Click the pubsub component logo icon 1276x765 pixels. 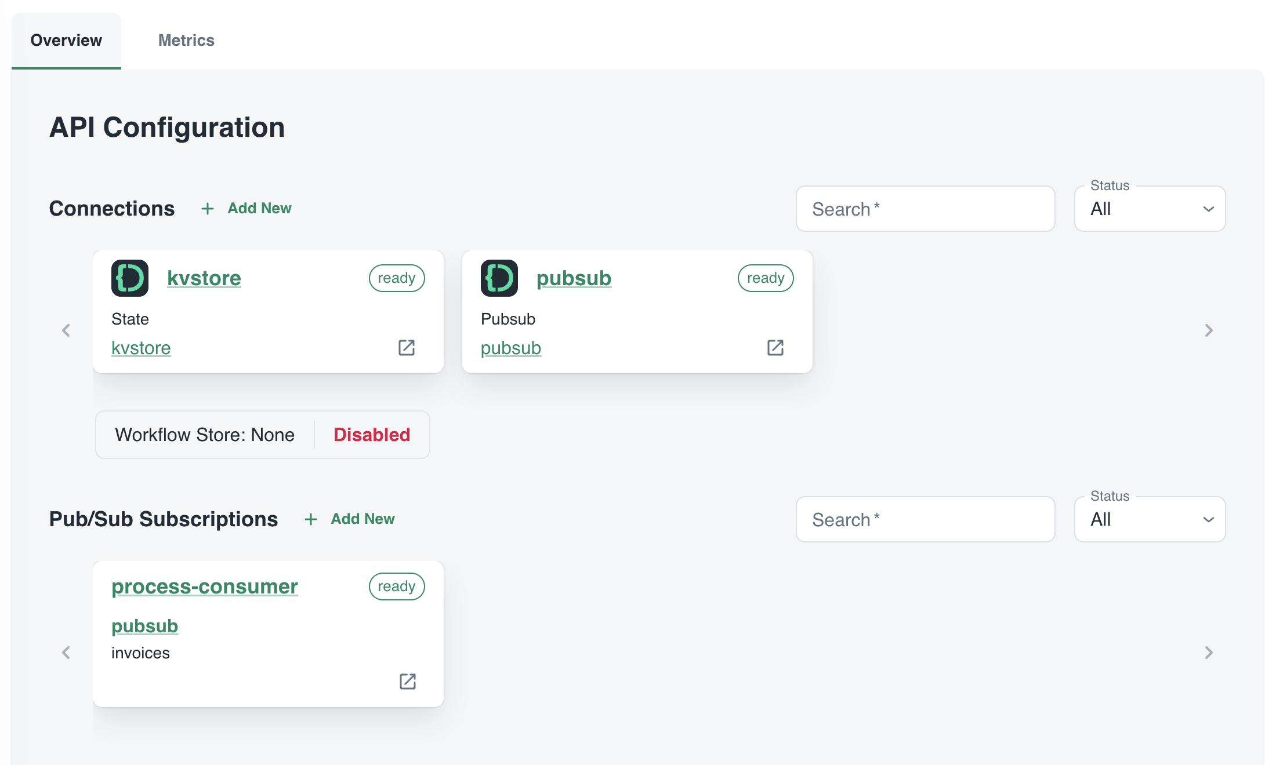(x=499, y=278)
